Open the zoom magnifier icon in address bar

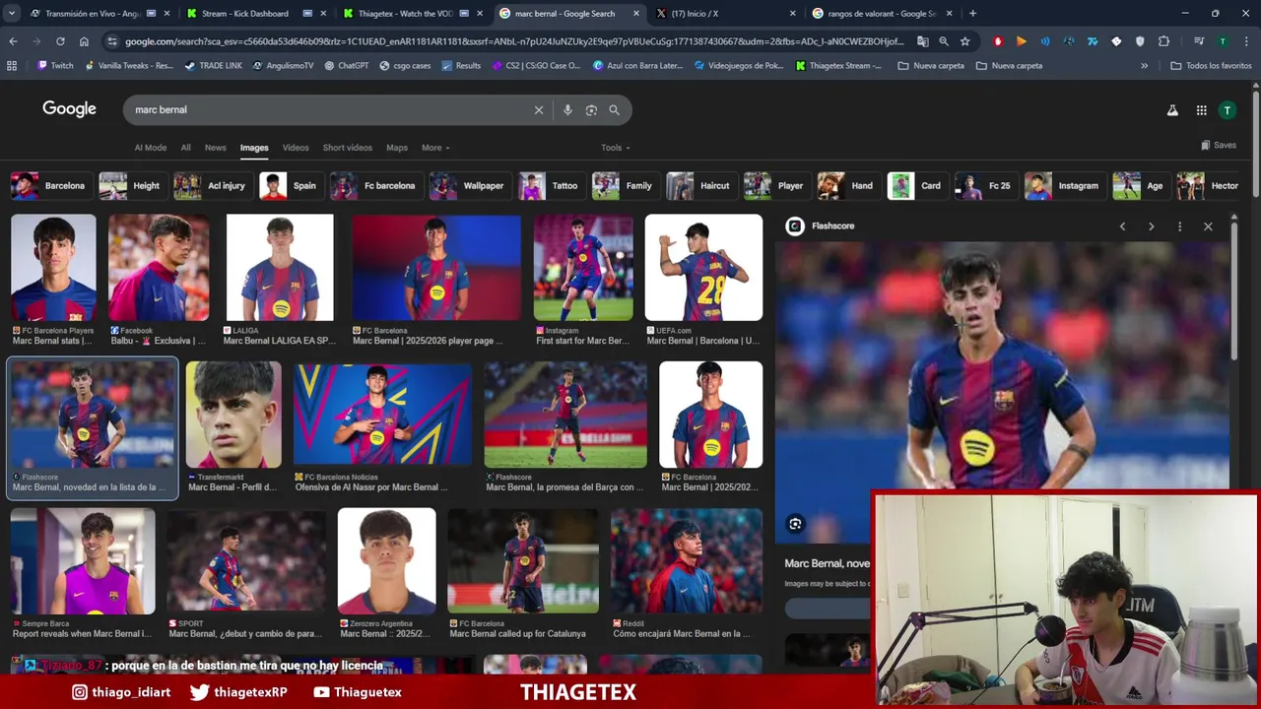944,41
